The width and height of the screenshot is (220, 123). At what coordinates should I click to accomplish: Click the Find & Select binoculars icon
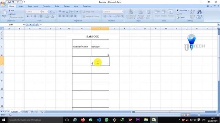click(x=199, y=12)
